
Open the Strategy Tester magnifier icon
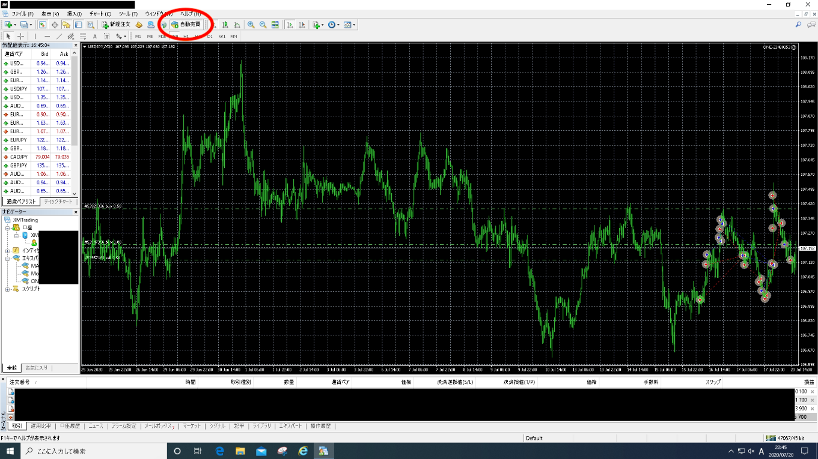coord(91,25)
